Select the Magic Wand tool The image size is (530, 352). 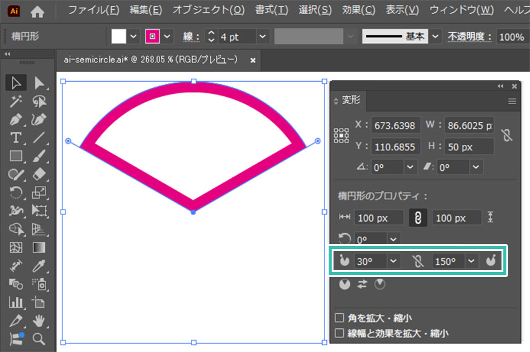pyautogui.click(x=16, y=102)
